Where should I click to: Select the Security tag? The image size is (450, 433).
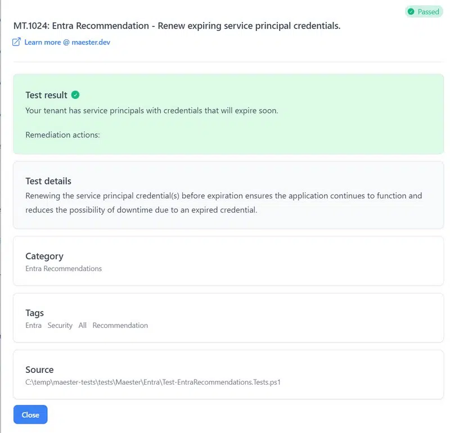tap(60, 326)
